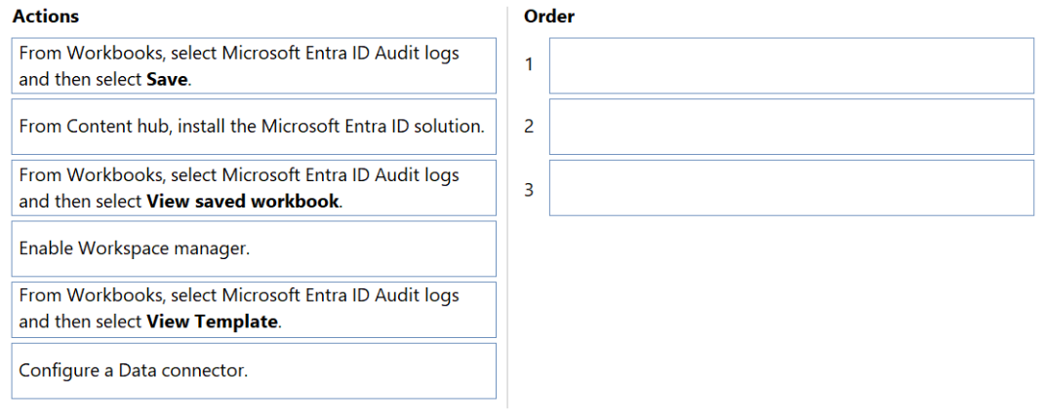Viewport: 1043px width, 416px height.
Task: Select the Configure a Data connector action
Action: click(x=254, y=371)
